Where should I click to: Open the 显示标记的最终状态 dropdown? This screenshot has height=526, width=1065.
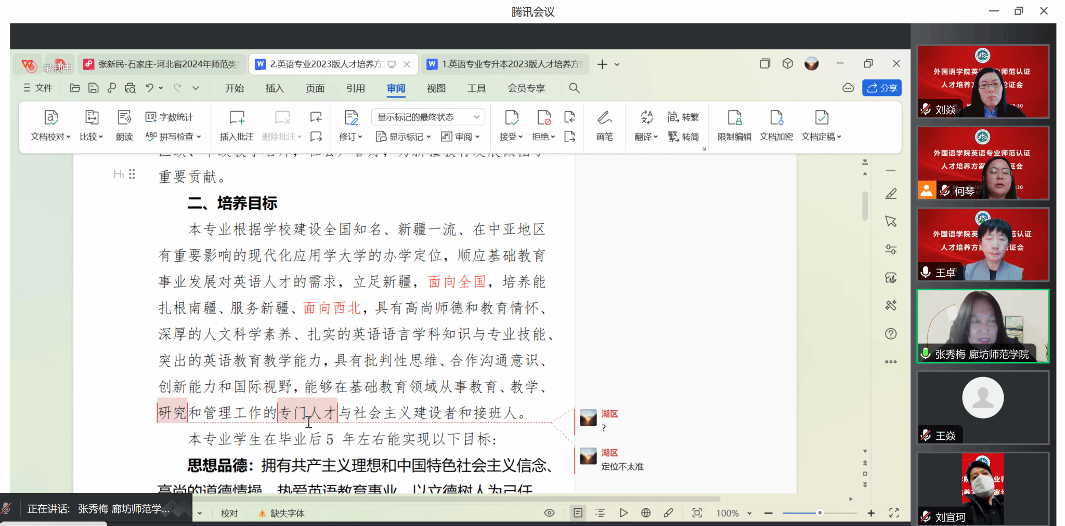pos(428,117)
